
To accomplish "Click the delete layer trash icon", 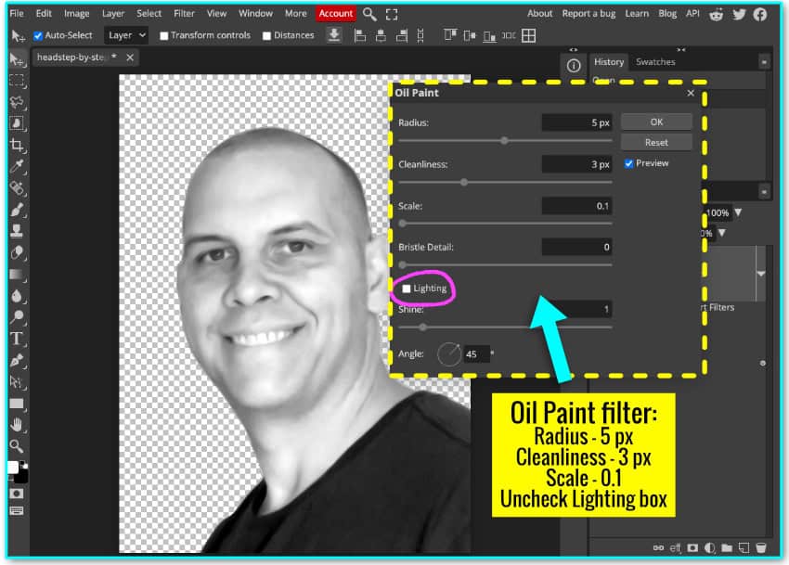I will click(x=761, y=548).
